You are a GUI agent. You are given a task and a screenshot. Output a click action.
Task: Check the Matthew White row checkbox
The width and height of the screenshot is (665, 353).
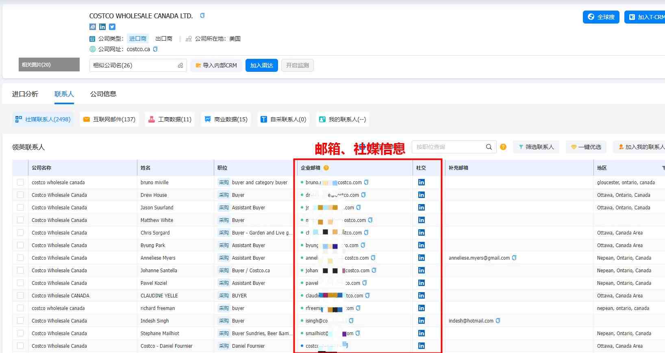[x=20, y=220]
